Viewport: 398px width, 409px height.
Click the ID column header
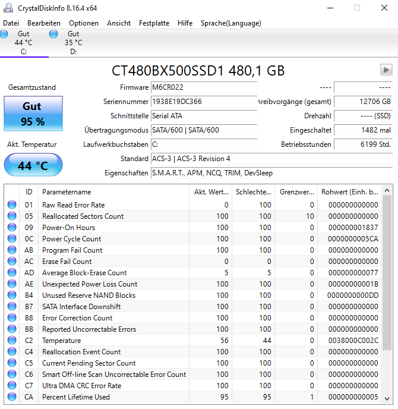click(x=29, y=192)
